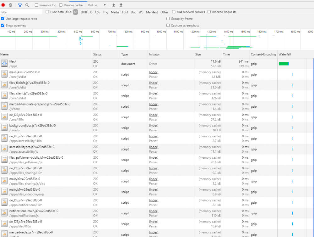
Task: Click the red marker in overview timeline
Action: 230,42
